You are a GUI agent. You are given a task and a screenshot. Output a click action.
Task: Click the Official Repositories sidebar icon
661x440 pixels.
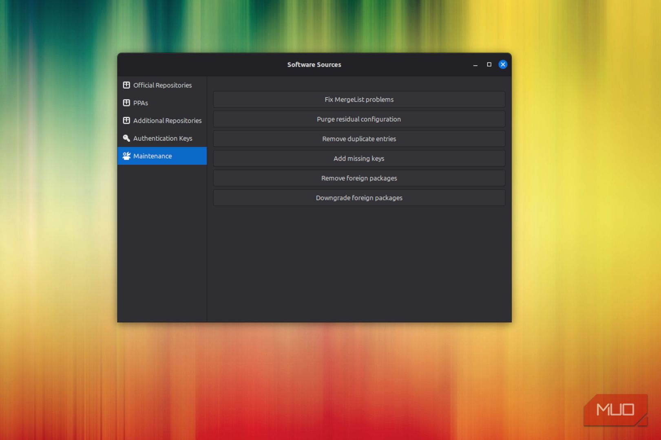[x=126, y=85]
